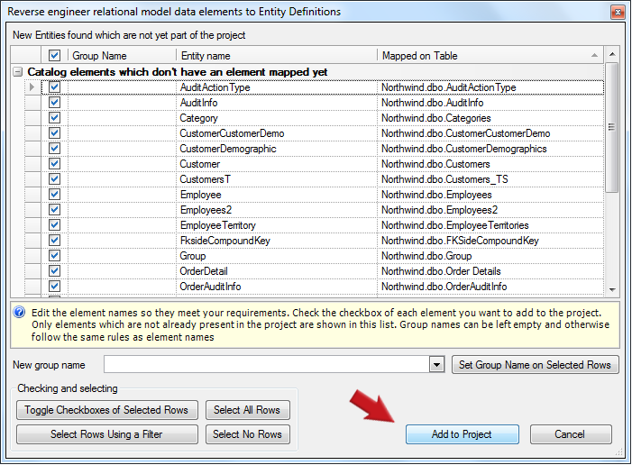
Task: Select the AuditInfo entity name cell
Action: (x=277, y=103)
